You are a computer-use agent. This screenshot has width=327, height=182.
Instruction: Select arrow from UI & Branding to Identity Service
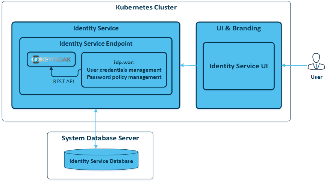click(188, 66)
